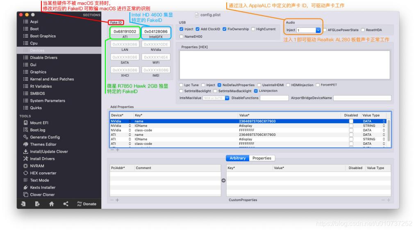Add a CustomProperties entry with plus
Image resolution: width=416 pixels, height=231 pixels.
[x=389, y=200]
